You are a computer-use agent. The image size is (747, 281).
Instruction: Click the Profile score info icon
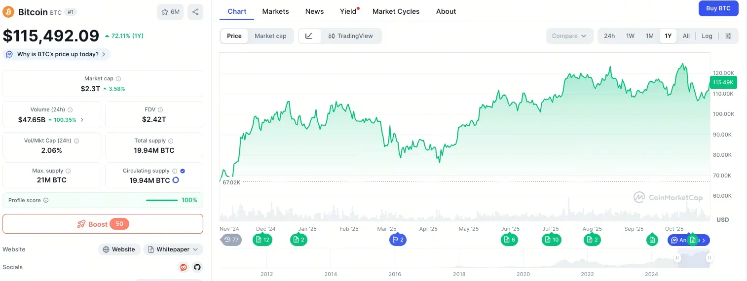46,201
